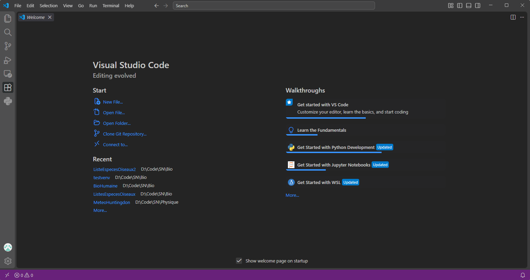
Task: Click the Customize Layout icon
Action: pyautogui.click(x=451, y=6)
